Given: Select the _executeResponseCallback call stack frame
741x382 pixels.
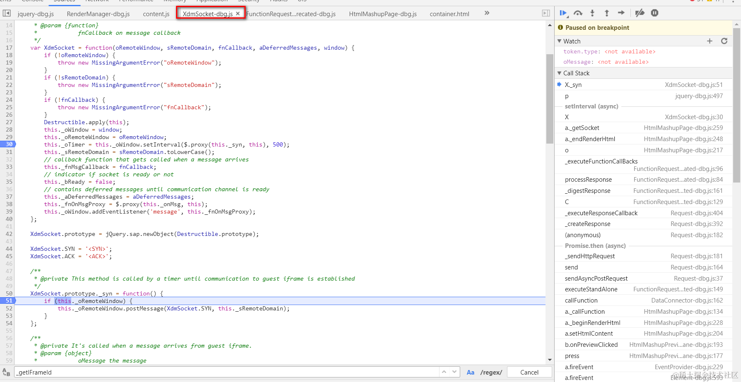Looking at the screenshot, I should pyautogui.click(x=644, y=213).
